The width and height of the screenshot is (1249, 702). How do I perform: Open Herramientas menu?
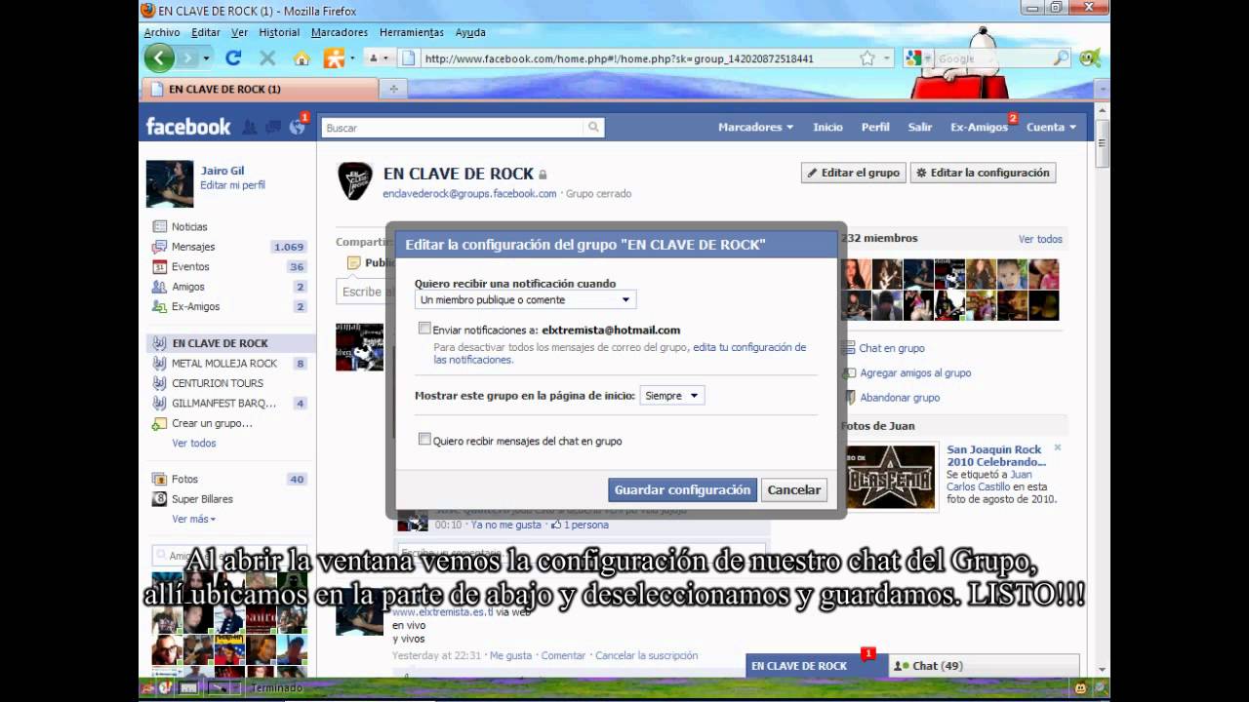tap(412, 32)
